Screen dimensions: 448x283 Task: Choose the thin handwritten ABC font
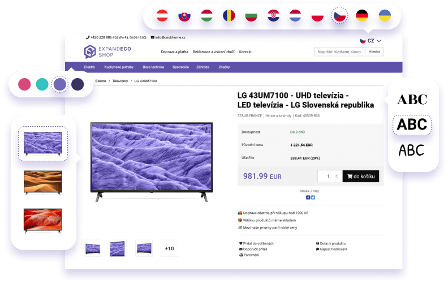[411, 151]
